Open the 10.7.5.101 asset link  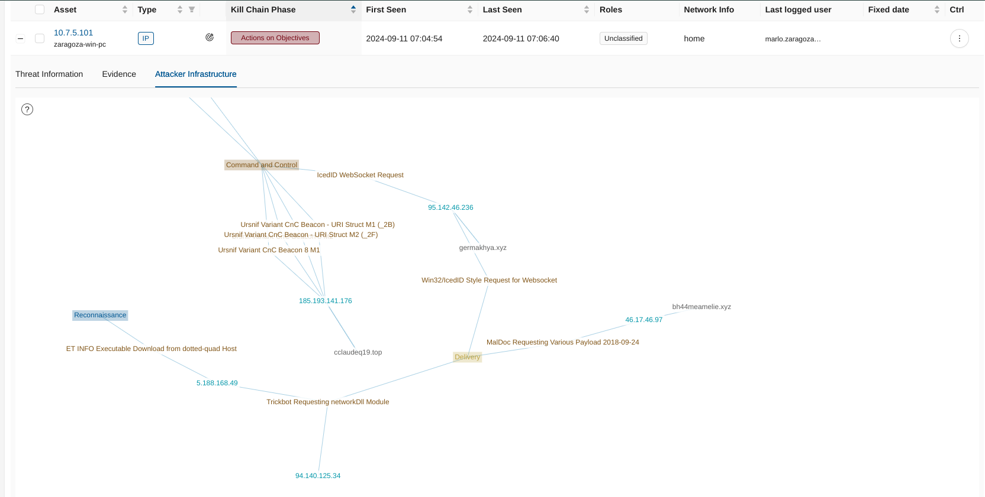[73, 33]
